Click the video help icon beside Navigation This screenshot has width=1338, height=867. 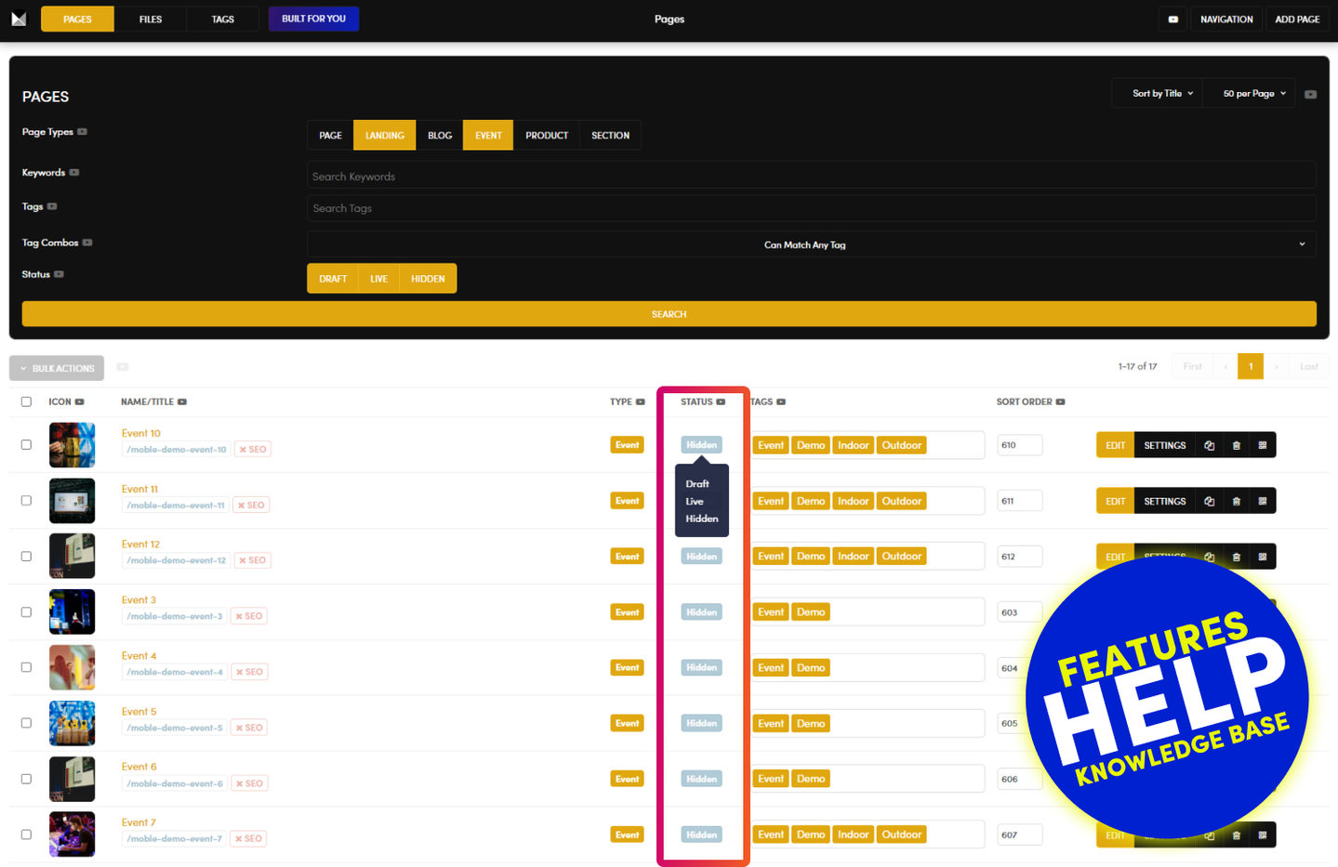(1172, 20)
